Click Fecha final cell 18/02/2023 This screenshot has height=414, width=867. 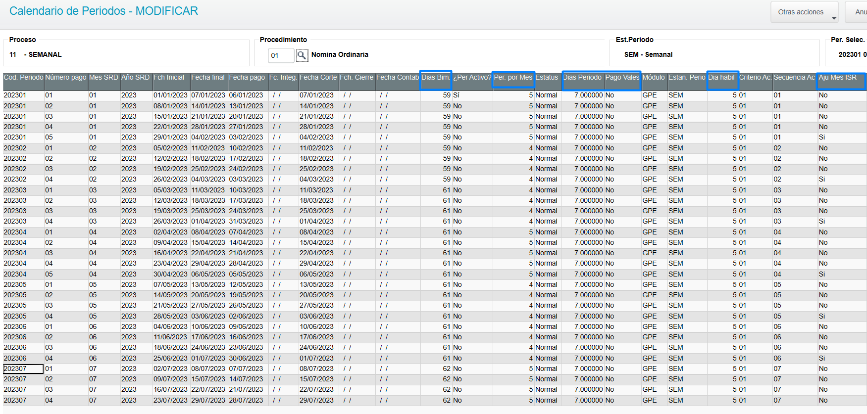coord(208,158)
